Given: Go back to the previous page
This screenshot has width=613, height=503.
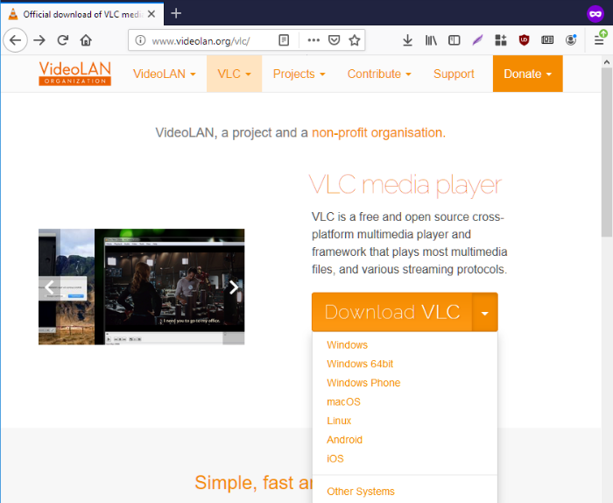Looking at the screenshot, I should click(15, 40).
